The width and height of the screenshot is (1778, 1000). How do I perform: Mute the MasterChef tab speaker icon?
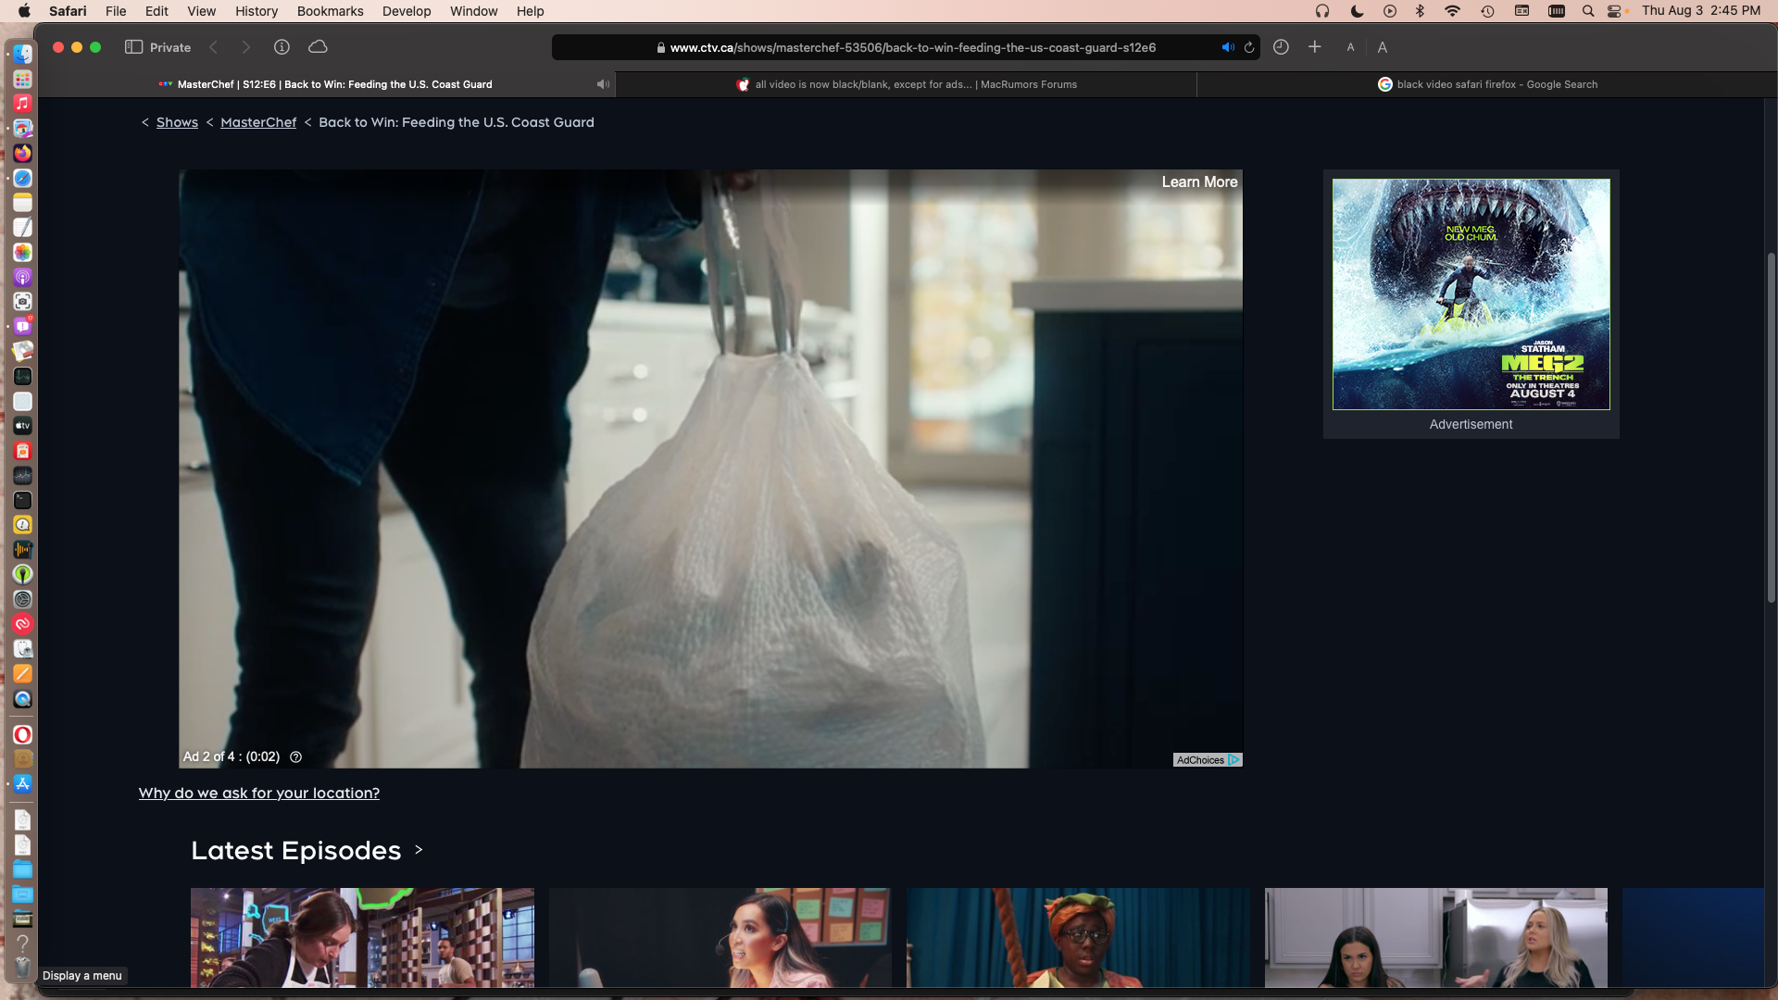click(x=603, y=84)
